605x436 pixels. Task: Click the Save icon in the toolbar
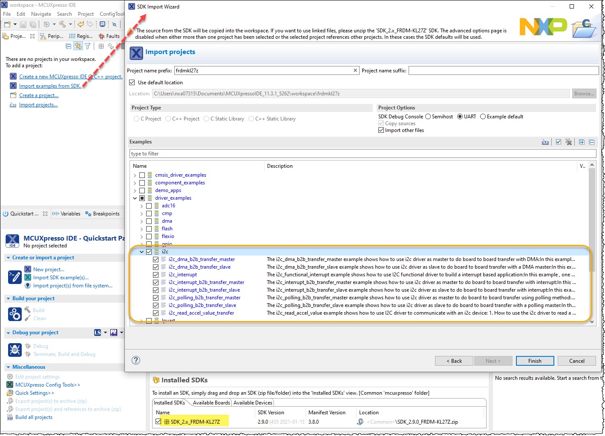(x=24, y=25)
